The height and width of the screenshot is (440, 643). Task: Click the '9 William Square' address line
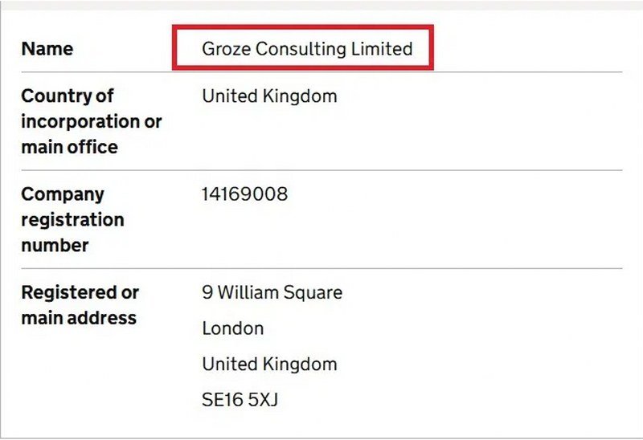click(x=272, y=292)
